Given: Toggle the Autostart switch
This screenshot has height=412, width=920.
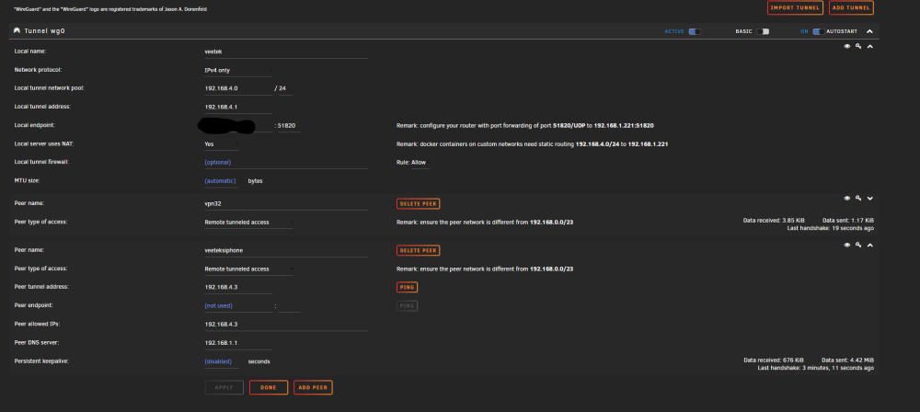Looking at the screenshot, I should (819, 31).
